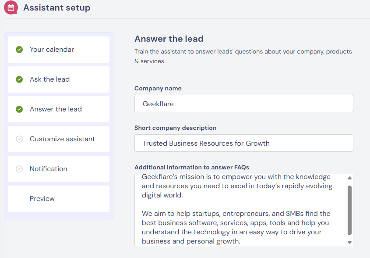
Task: Open the Your calendar step
Action: 59,50
